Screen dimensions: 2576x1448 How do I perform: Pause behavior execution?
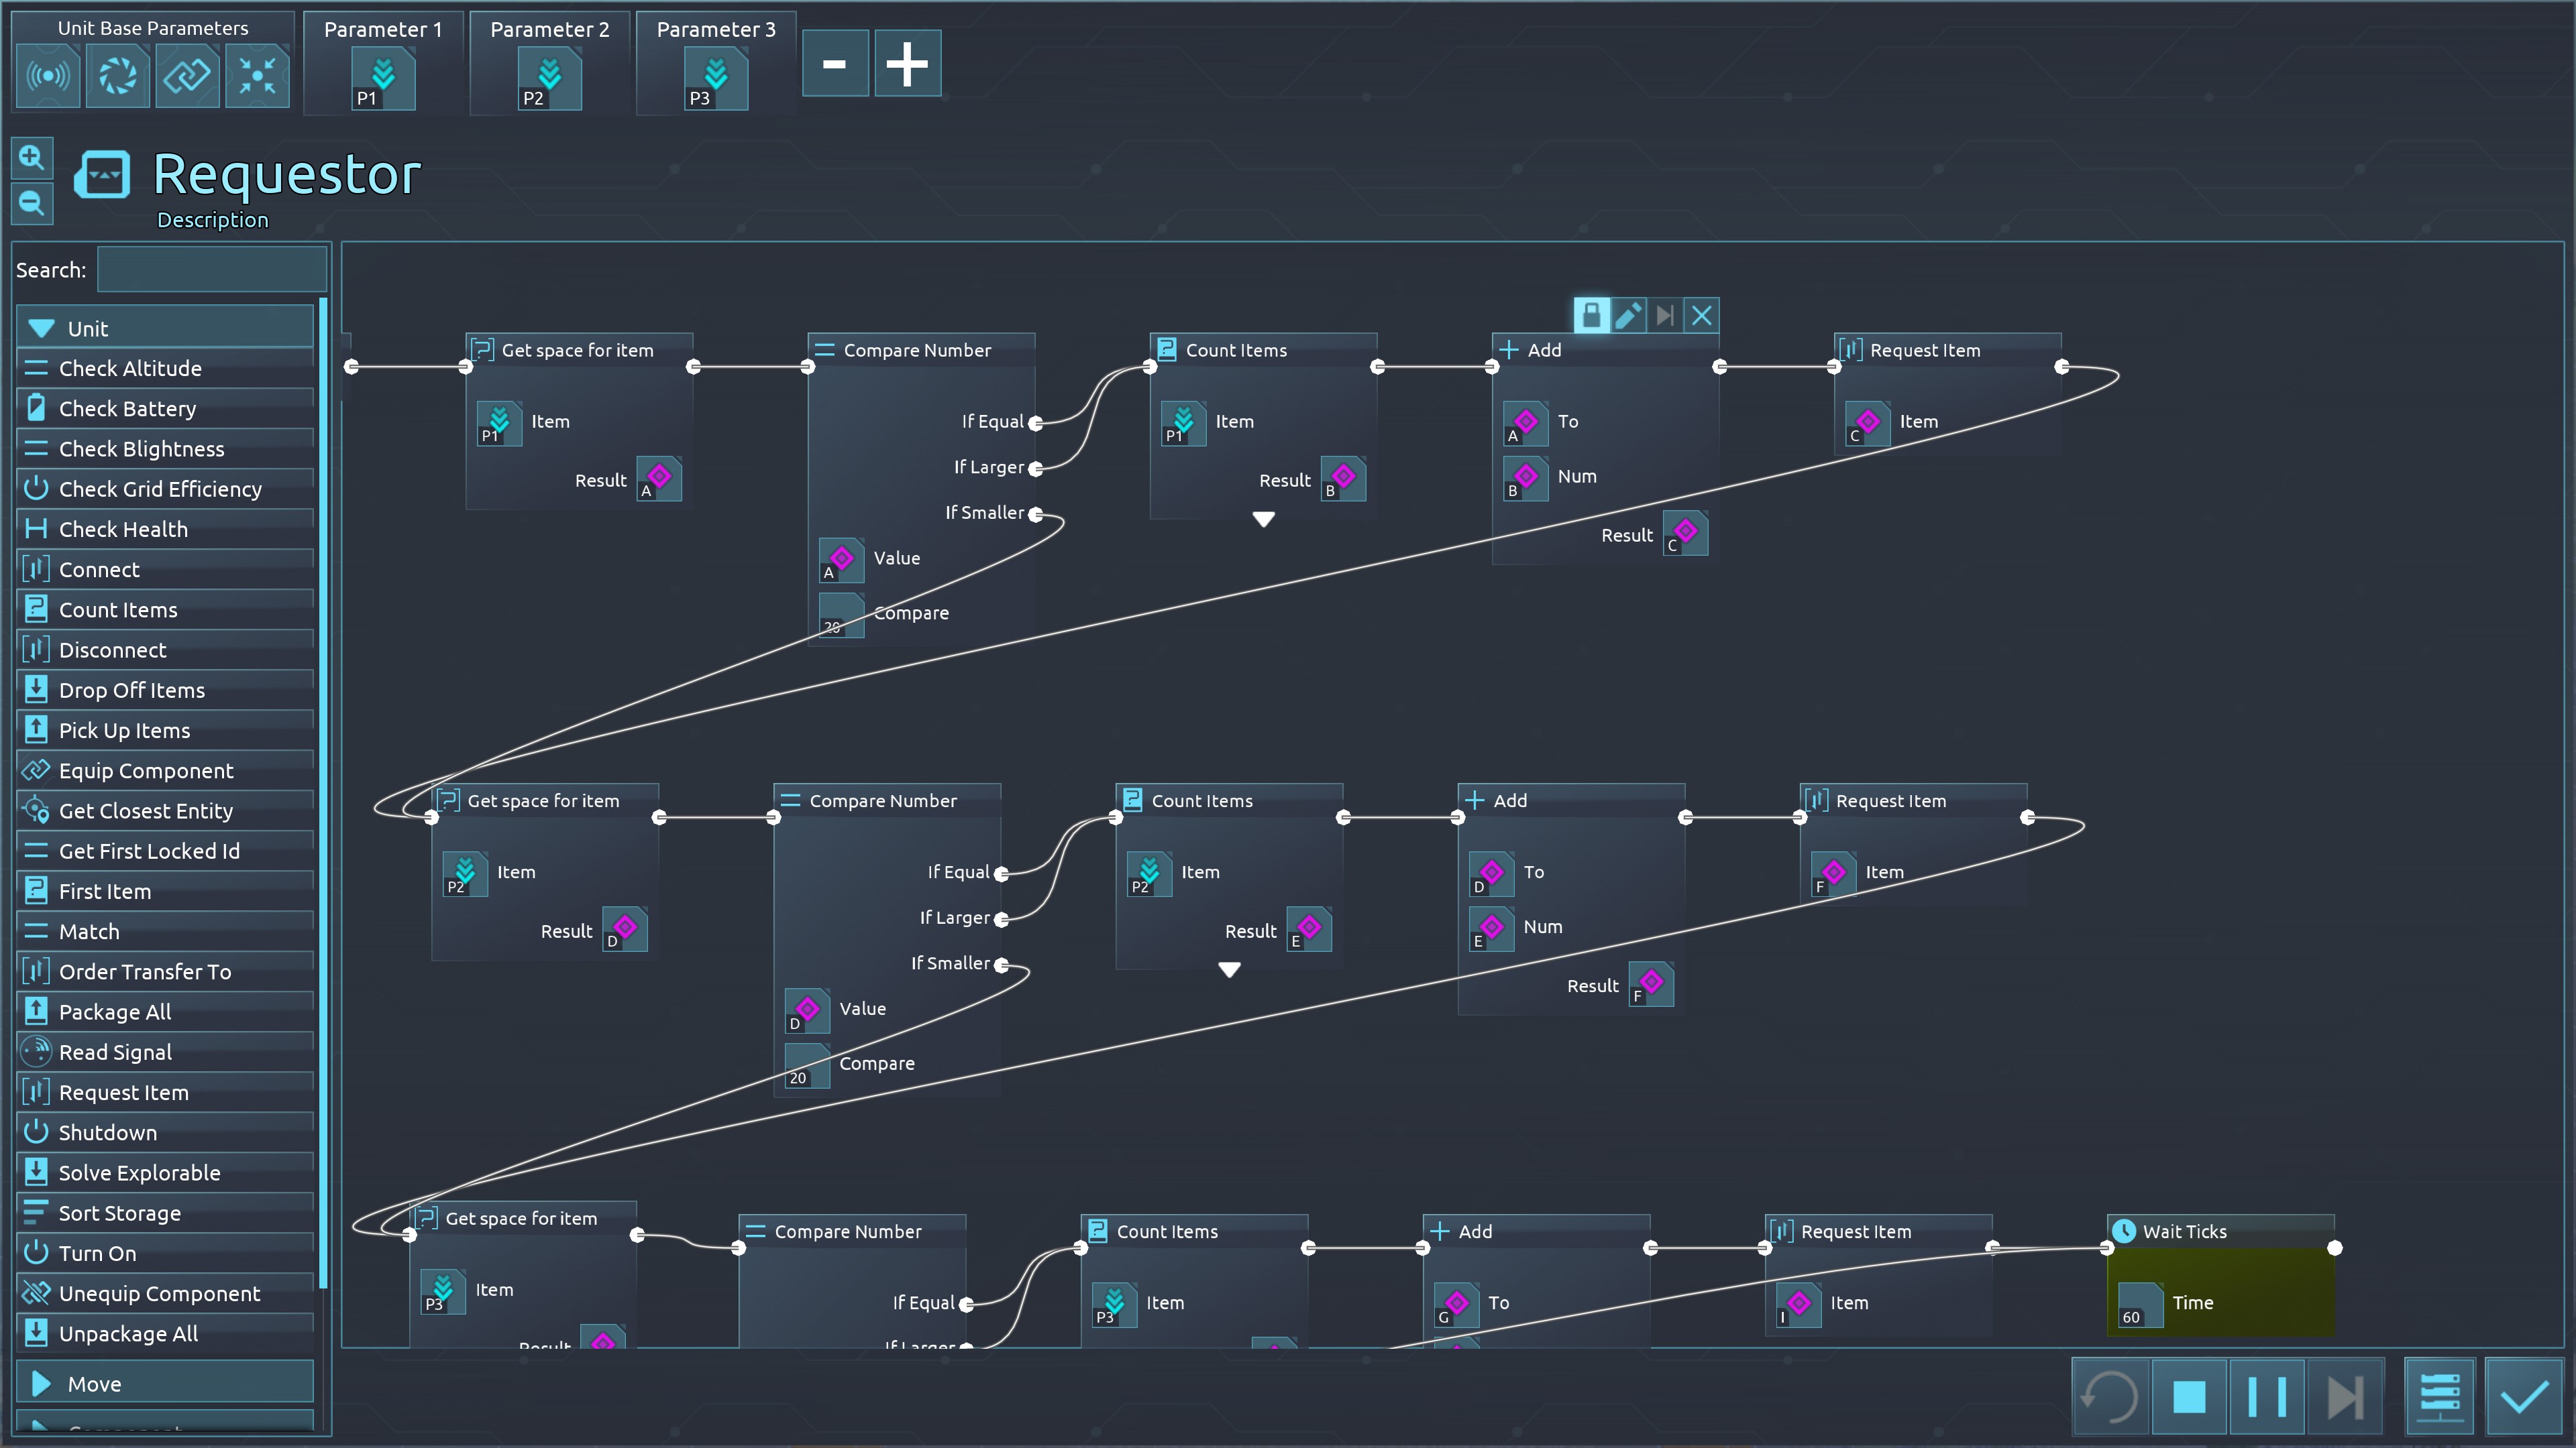[x=2266, y=1396]
